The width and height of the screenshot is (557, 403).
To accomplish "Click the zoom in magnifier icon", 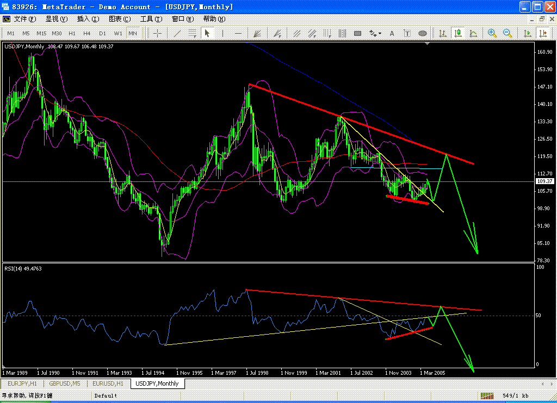I will pos(492,33).
